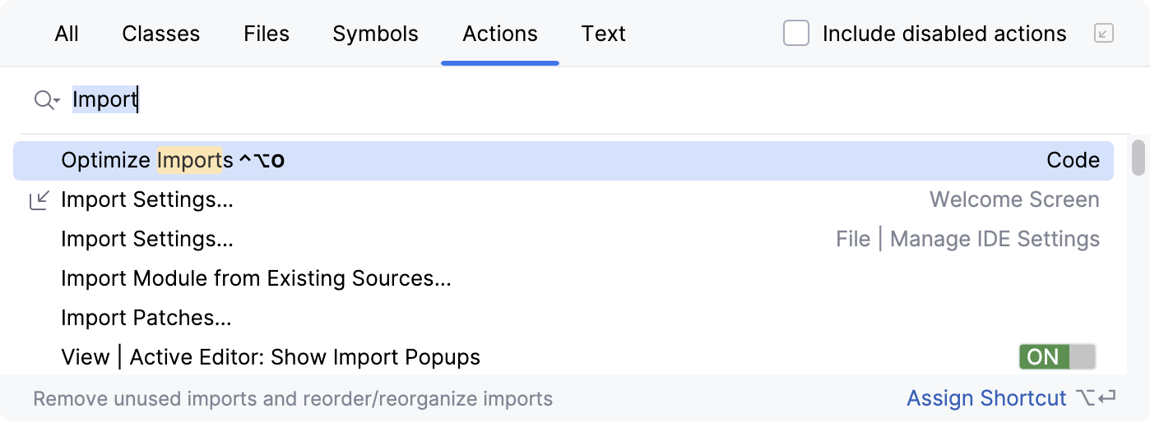The height and width of the screenshot is (422, 1150).
Task: Select the Symbols tab
Action: coord(375,34)
